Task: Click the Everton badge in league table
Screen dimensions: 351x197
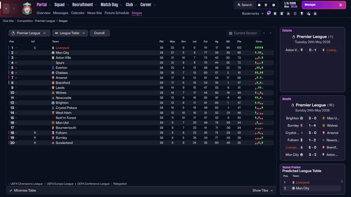Action: [x=53, y=68]
